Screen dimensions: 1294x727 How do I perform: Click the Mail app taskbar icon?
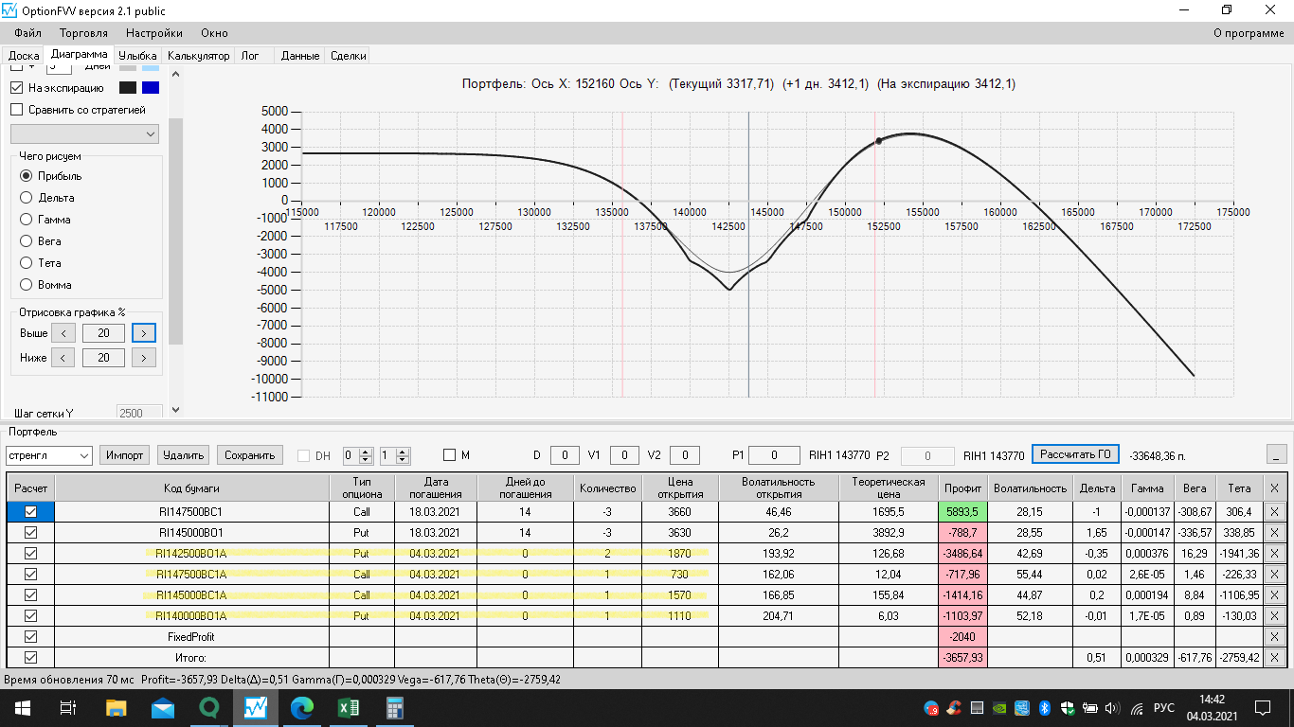[x=162, y=707]
